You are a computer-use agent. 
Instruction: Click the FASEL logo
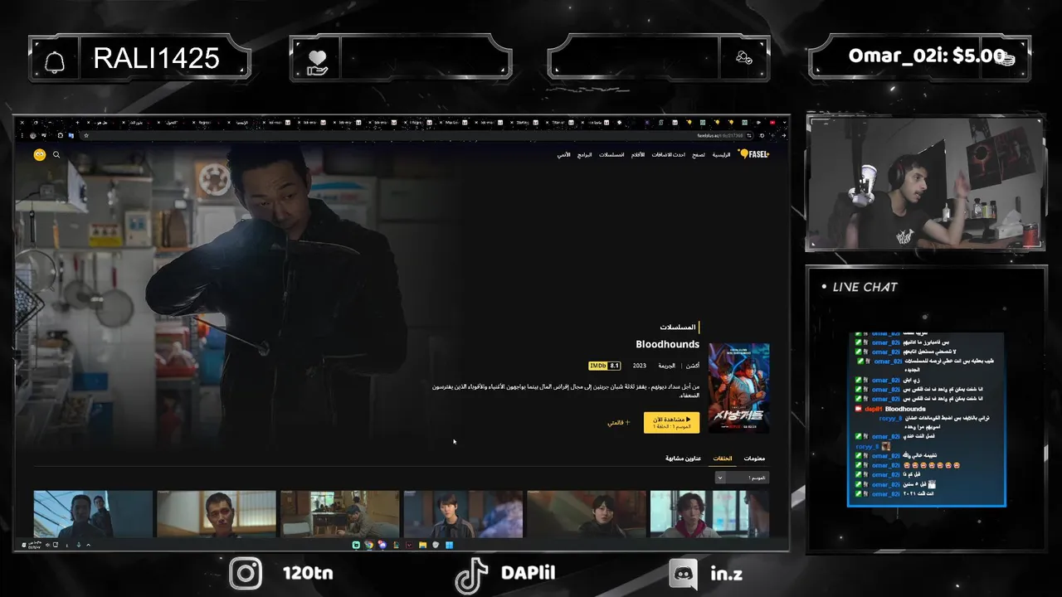(x=754, y=154)
